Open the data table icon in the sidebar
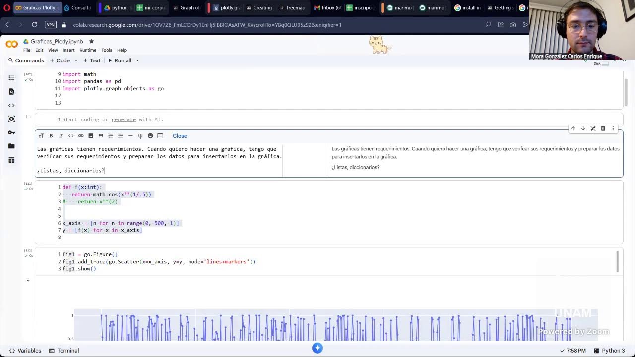Image resolution: width=635 pixels, height=357 pixels. 11,160
